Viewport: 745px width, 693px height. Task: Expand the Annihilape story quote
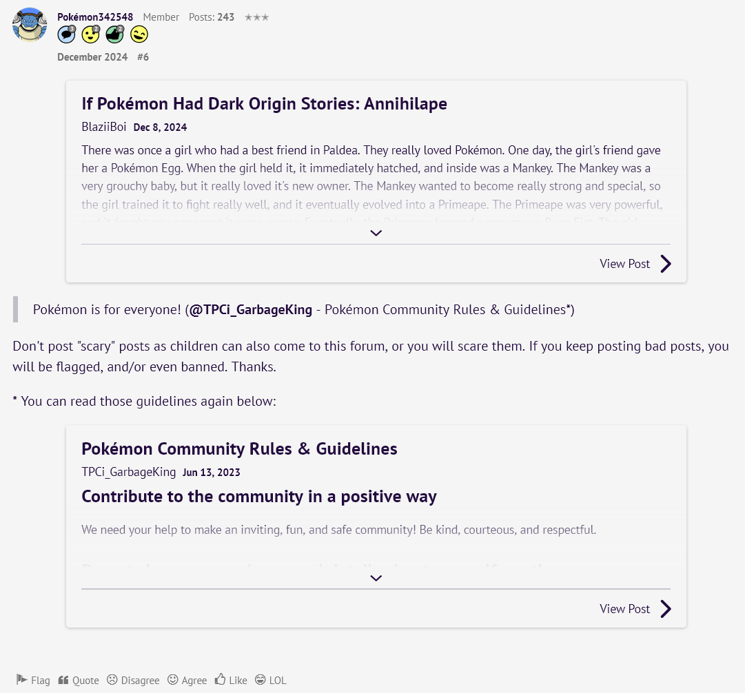click(x=376, y=233)
